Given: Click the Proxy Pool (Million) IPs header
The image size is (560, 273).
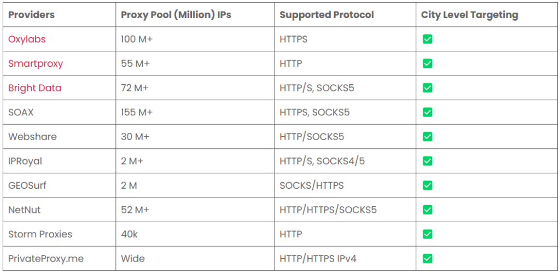Looking at the screenshot, I should click(176, 15).
